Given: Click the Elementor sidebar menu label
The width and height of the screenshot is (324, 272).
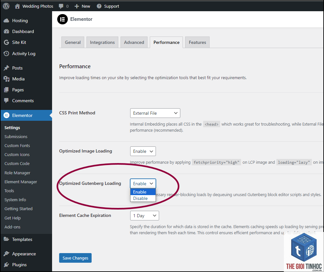Looking at the screenshot, I should [22, 116].
